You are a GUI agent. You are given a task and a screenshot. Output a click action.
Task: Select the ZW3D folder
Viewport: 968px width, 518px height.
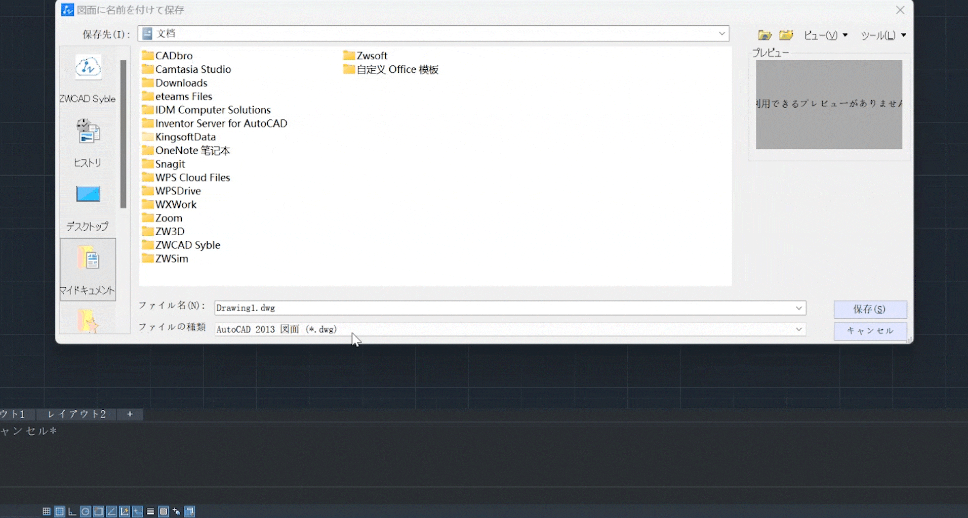point(164,231)
